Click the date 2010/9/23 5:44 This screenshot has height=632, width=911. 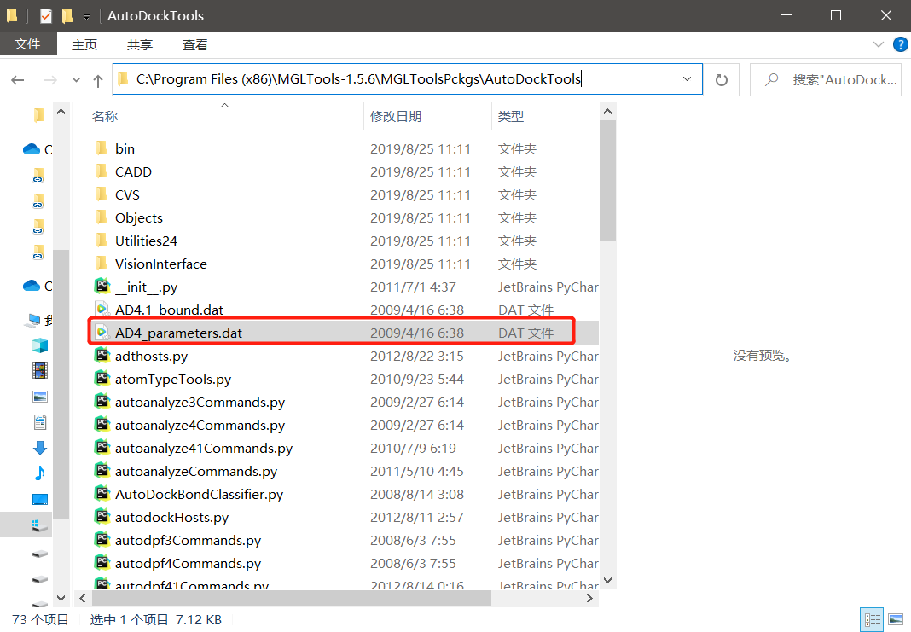(416, 380)
